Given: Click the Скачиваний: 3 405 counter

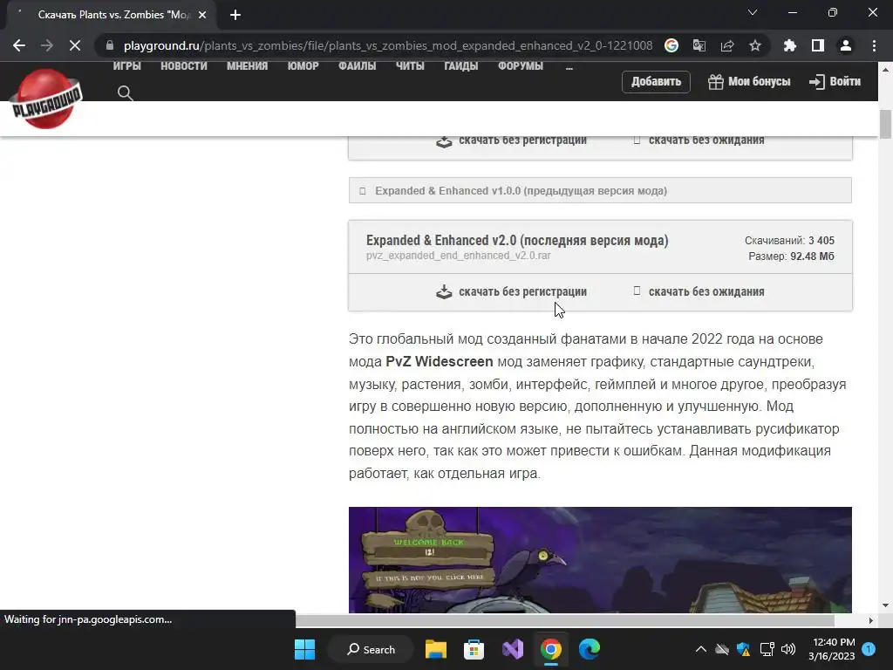Looking at the screenshot, I should (x=789, y=241).
